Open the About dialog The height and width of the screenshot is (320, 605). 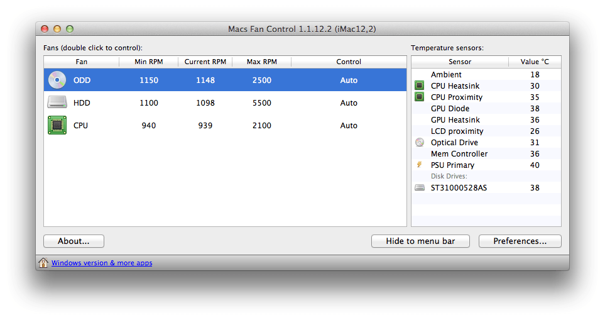pyautogui.click(x=74, y=241)
